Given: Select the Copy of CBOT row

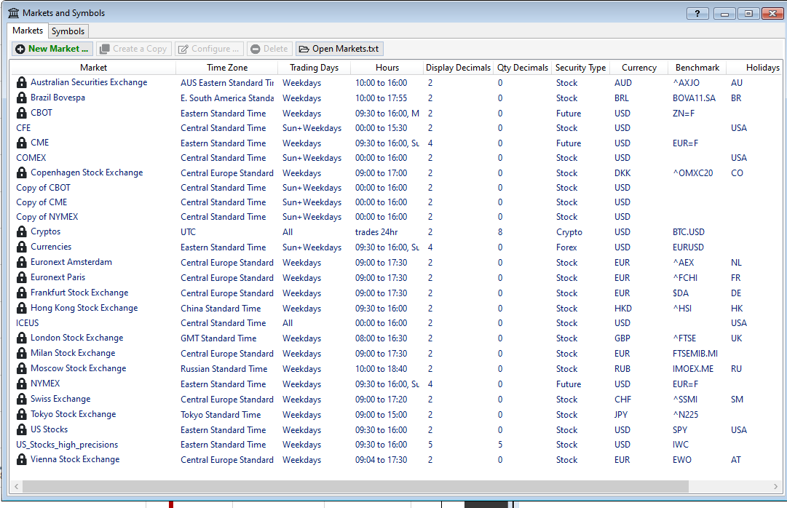Looking at the screenshot, I should [x=395, y=188].
